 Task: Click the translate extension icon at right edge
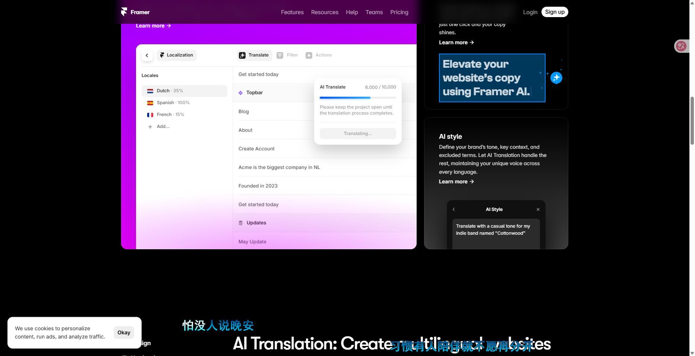[681, 46]
